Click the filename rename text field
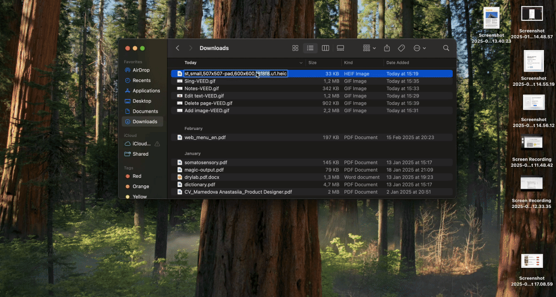 (x=236, y=74)
